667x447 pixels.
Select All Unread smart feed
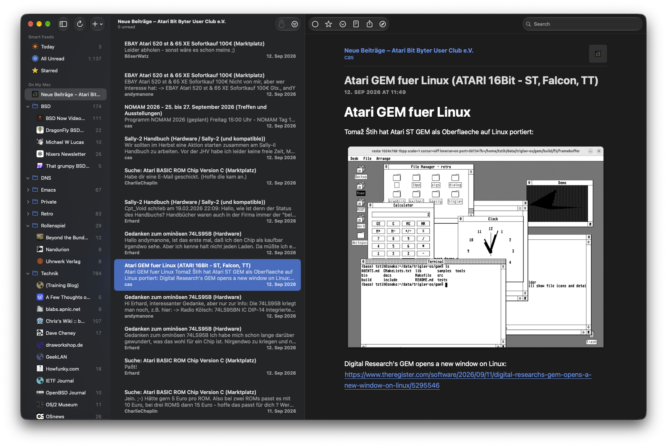66,59
